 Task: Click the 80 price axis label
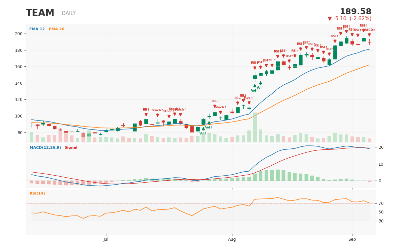pos(20,132)
